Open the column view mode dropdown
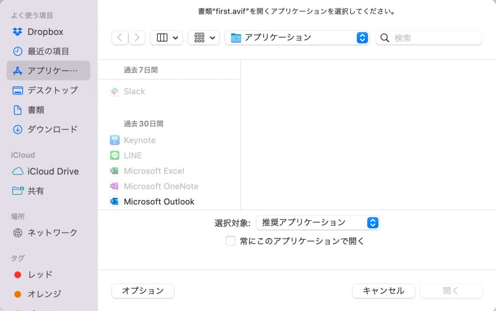The image size is (496, 311). [167, 38]
